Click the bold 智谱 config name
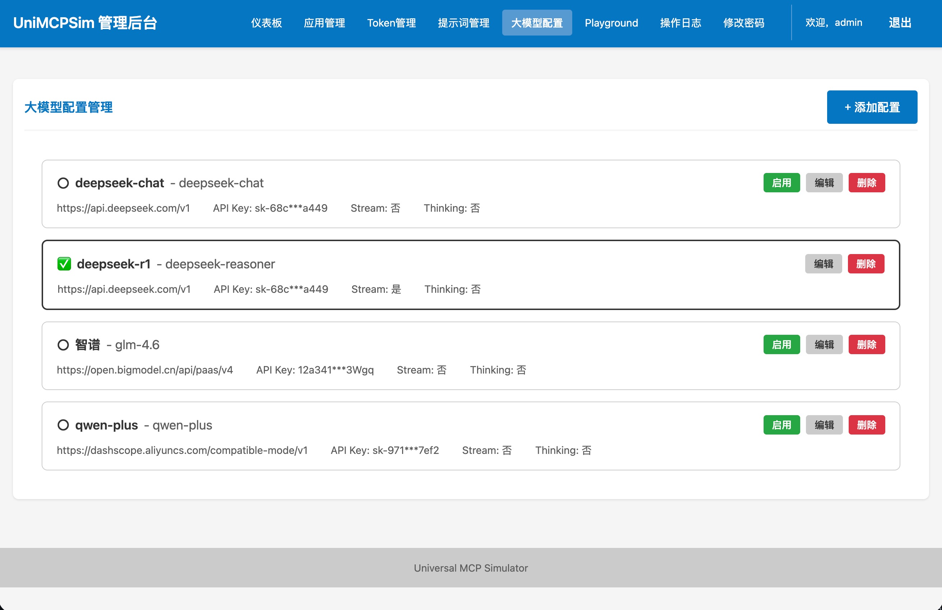The height and width of the screenshot is (610, 942). tap(88, 345)
